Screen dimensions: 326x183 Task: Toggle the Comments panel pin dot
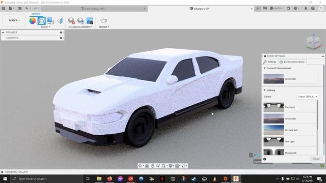coord(61,38)
